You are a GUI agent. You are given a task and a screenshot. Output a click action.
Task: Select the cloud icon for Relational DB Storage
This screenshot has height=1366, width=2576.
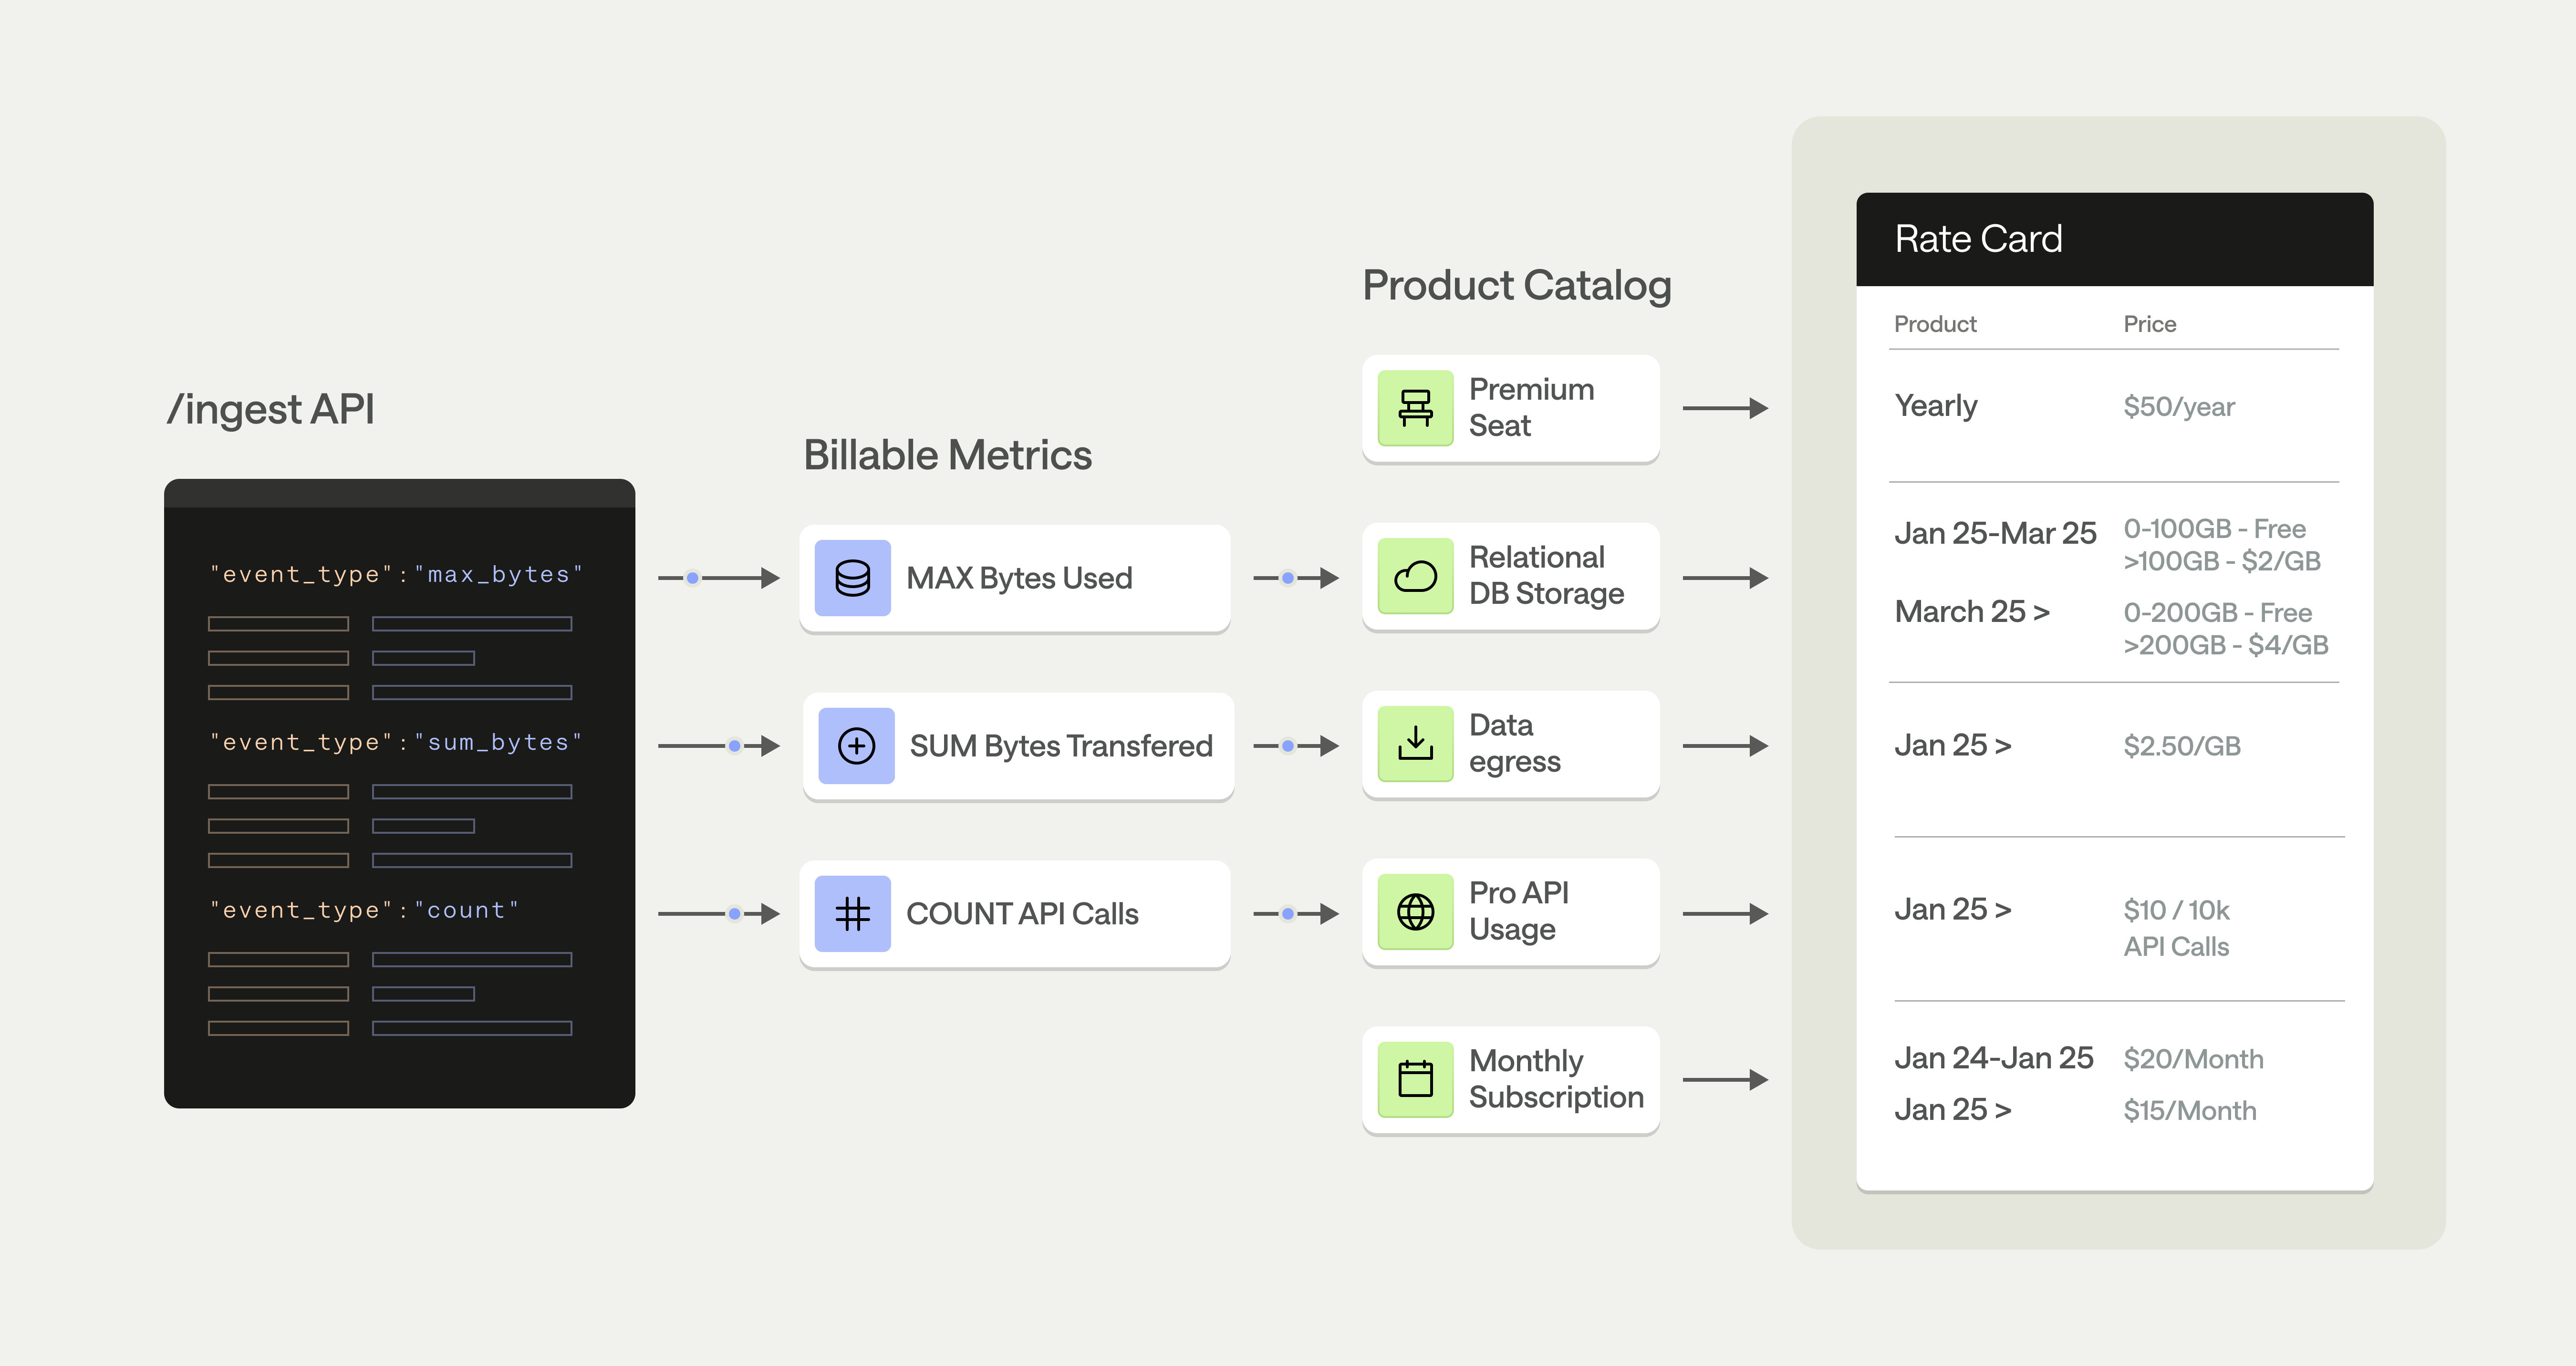point(1415,576)
